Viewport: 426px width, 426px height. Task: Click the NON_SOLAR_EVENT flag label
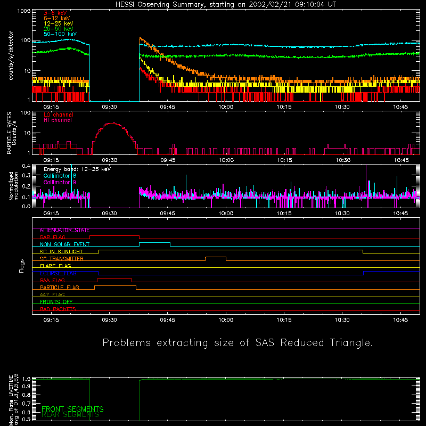(64, 244)
